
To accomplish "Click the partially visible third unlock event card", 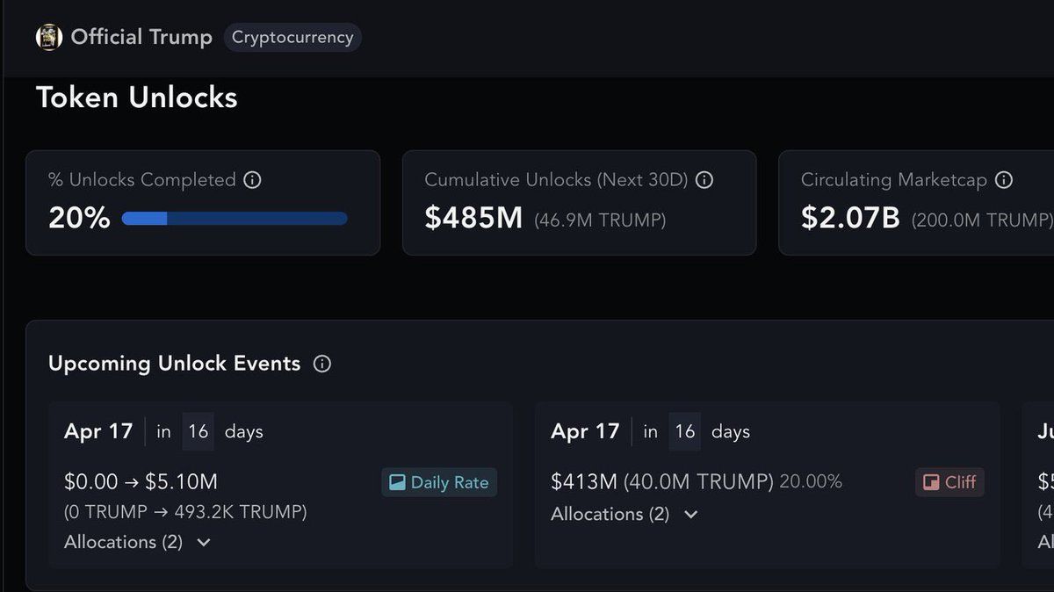I will click(1038, 483).
